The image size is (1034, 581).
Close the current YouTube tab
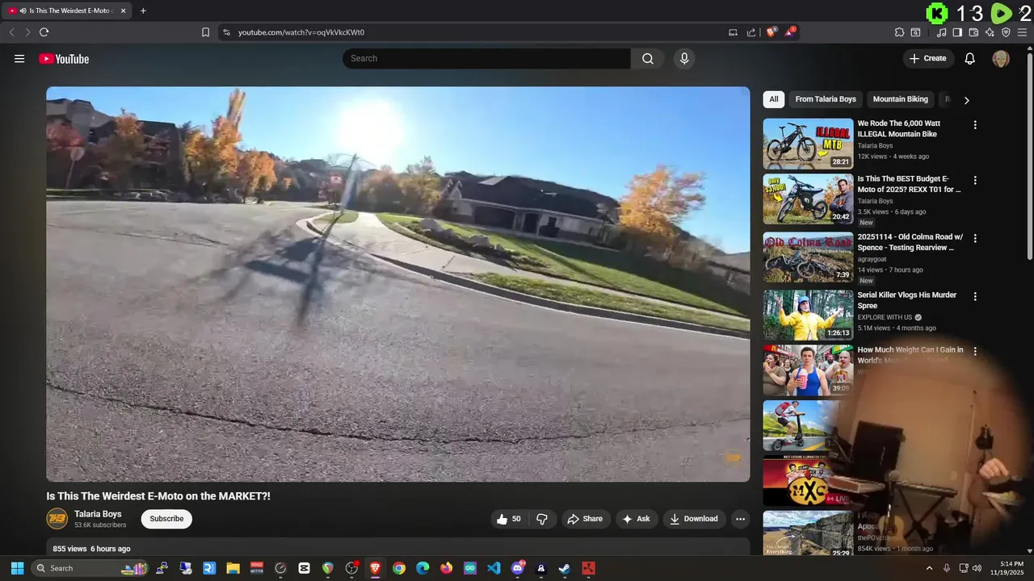[x=124, y=10]
